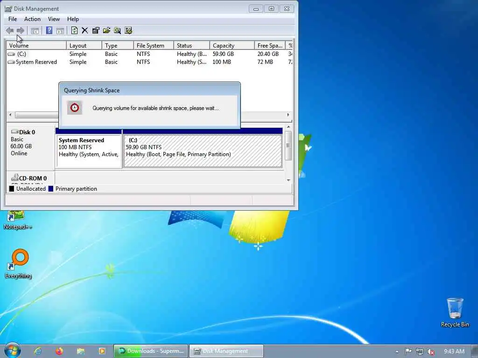Click the black Unallocated legend swatch
The image size is (478, 358).
(12, 189)
